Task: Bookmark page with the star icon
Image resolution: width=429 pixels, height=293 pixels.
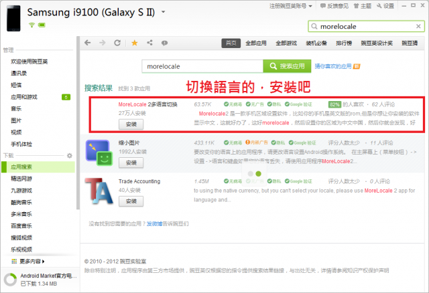Action: [135, 43]
